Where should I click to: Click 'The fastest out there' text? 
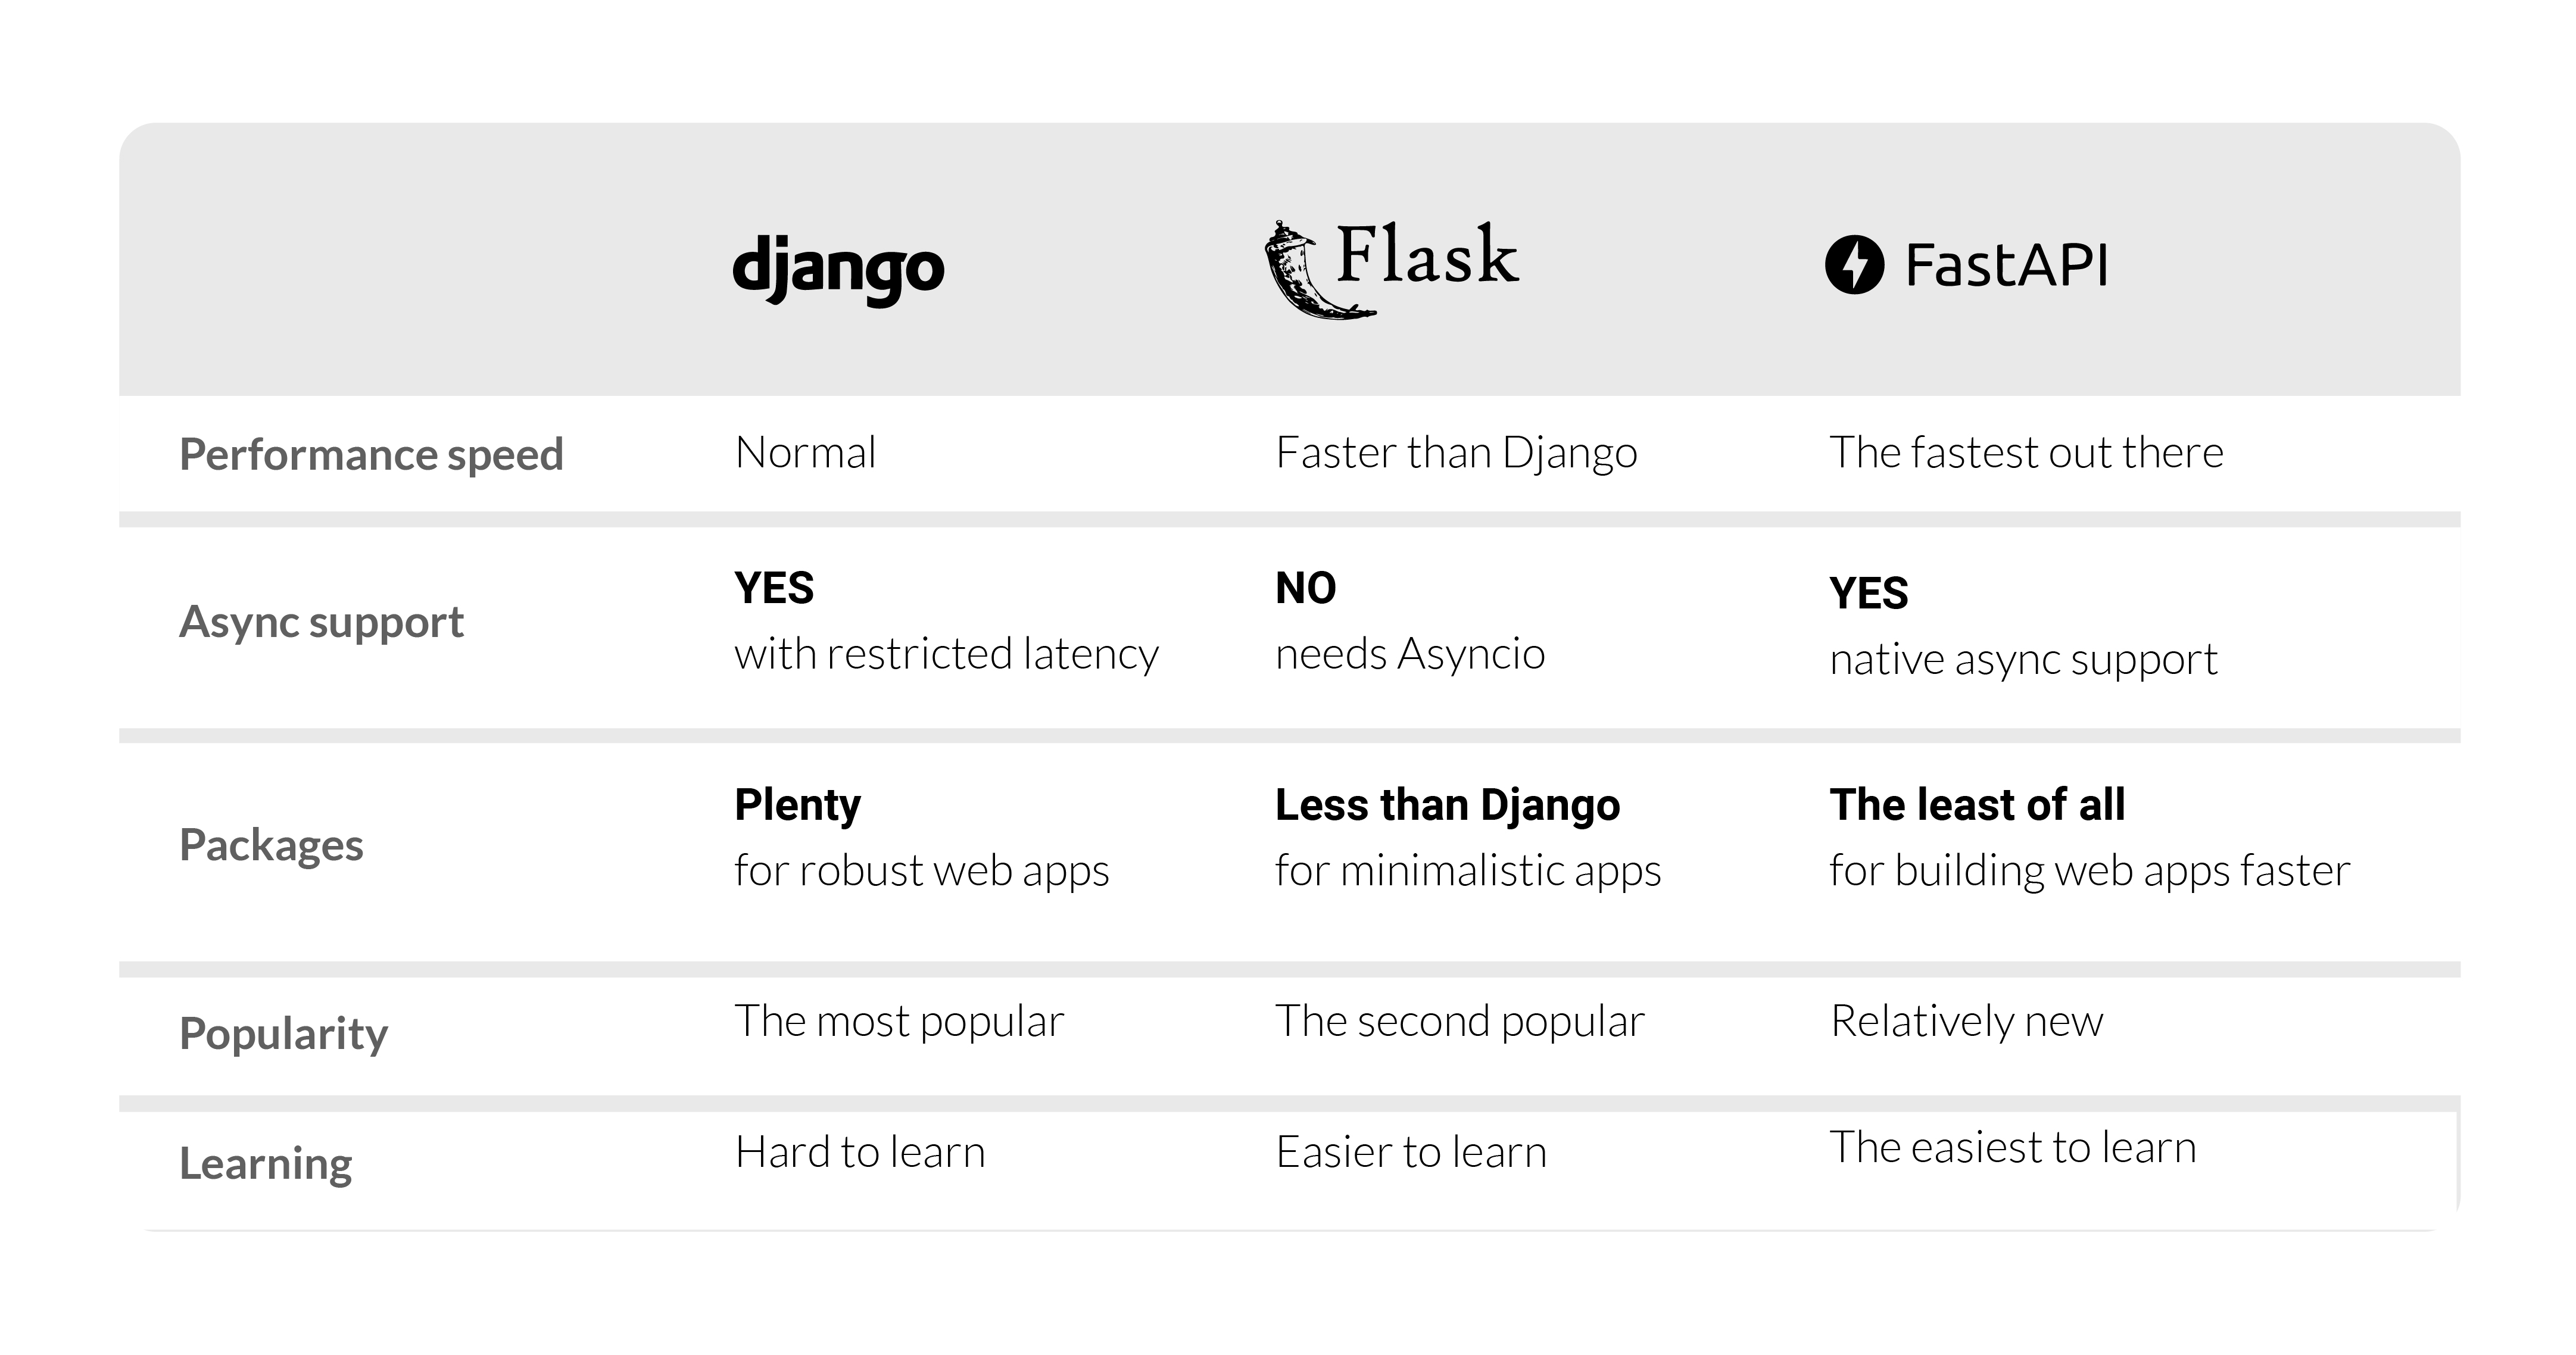(2026, 453)
